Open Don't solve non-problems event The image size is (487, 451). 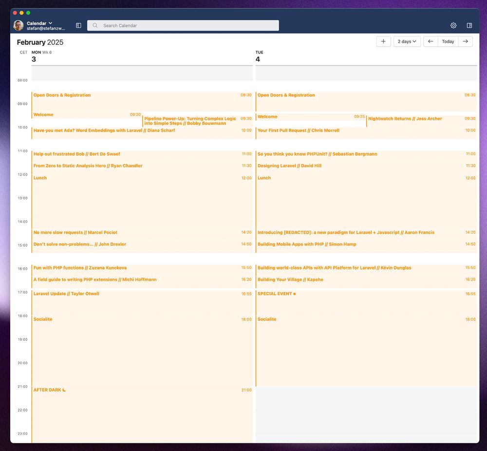tap(142, 246)
